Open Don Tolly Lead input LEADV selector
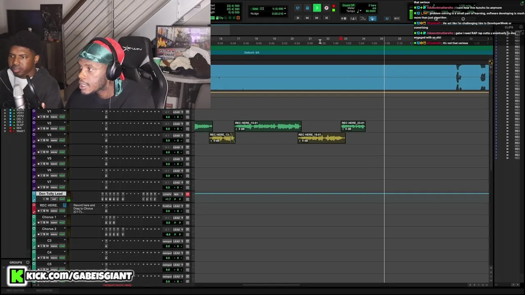This screenshot has height=295, width=525. (x=167, y=194)
